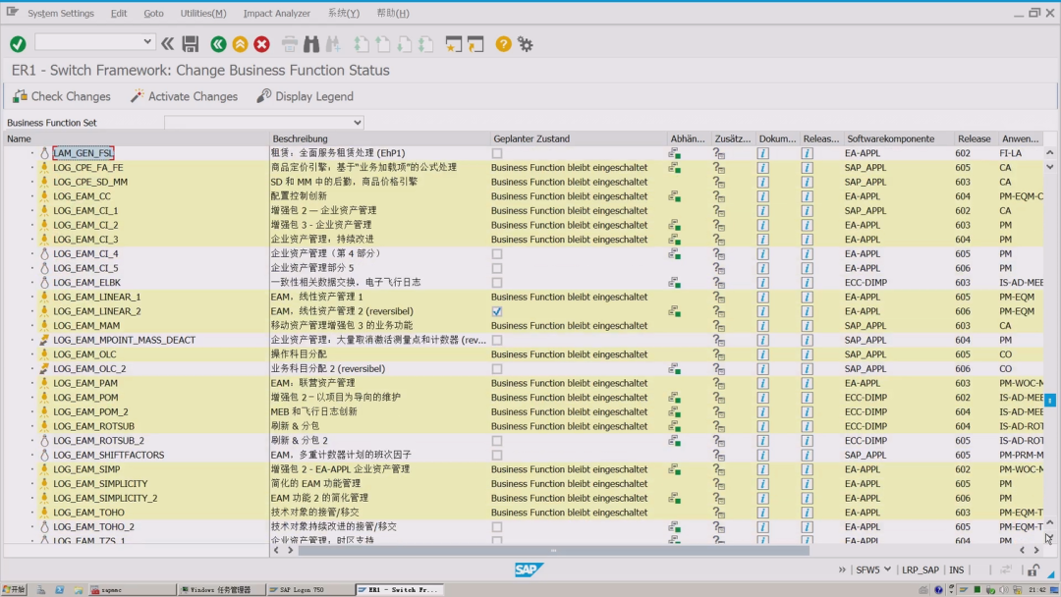The image size is (1061, 597).
Task: Tick planned status checkbox for LOG_EAM_ROTSUB_2
Action: point(497,441)
